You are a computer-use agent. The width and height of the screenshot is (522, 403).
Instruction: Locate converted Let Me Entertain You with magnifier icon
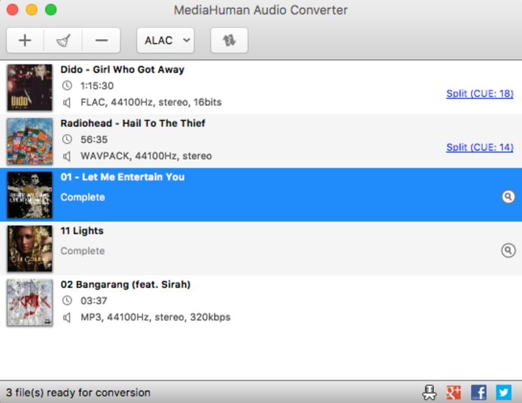(508, 196)
